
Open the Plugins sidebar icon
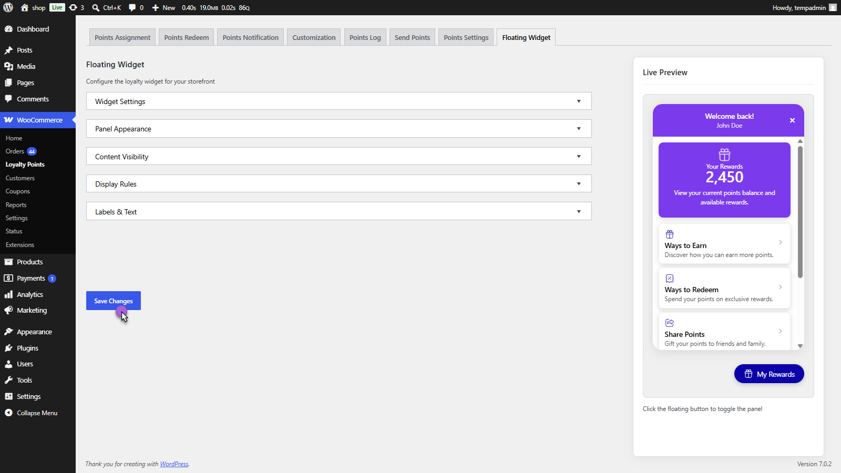(8, 348)
